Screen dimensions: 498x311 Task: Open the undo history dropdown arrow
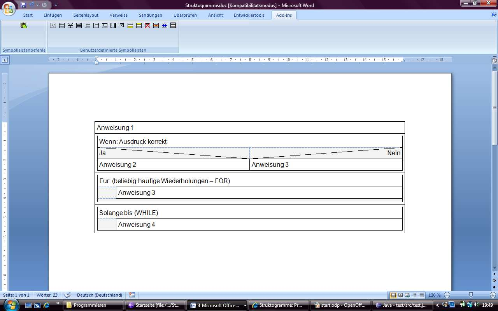pos(37,5)
